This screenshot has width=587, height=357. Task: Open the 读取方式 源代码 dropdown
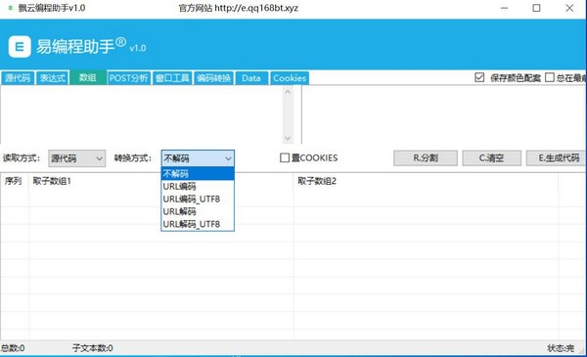point(76,158)
